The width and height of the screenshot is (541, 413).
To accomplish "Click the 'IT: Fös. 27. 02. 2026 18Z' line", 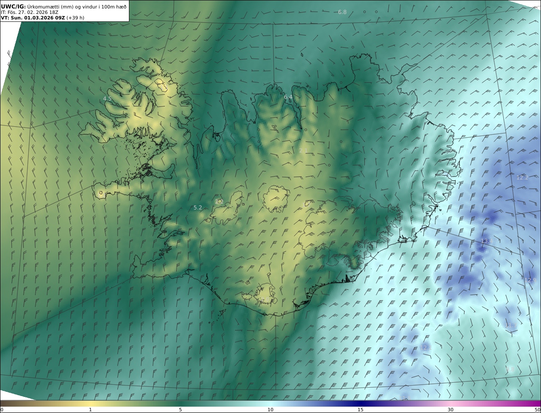I will (30, 12).
